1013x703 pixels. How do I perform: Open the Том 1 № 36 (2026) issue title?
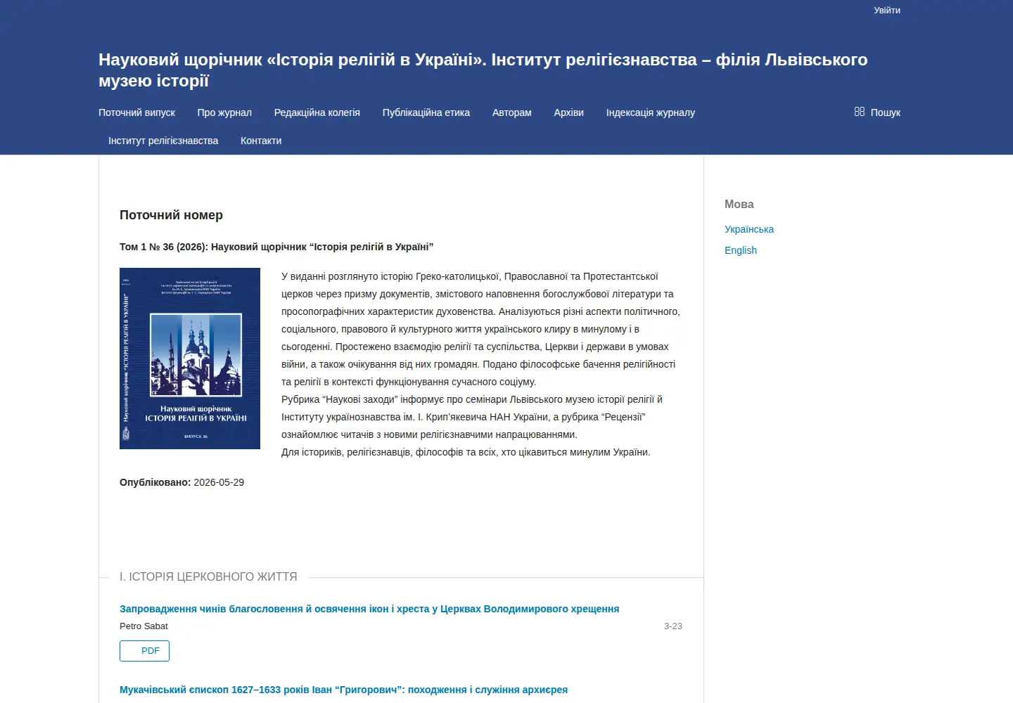point(276,247)
